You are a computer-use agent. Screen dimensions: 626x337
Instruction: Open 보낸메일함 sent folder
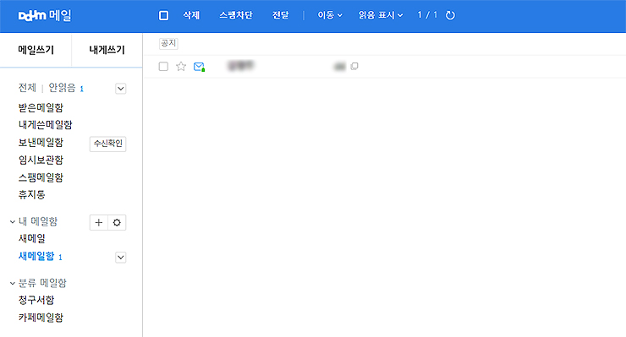coord(41,143)
